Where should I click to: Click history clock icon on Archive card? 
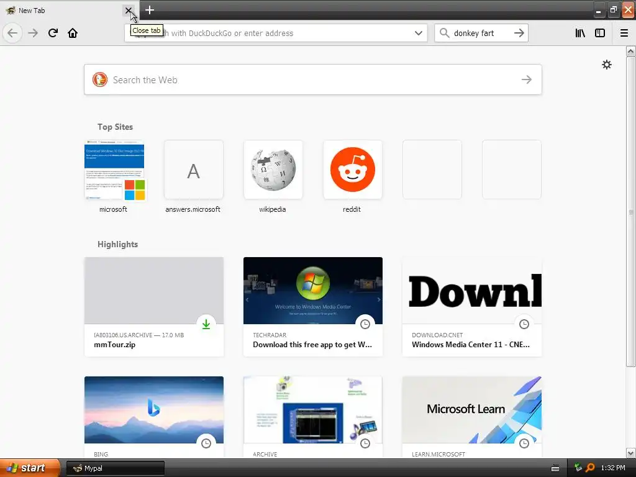tap(365, 443)
